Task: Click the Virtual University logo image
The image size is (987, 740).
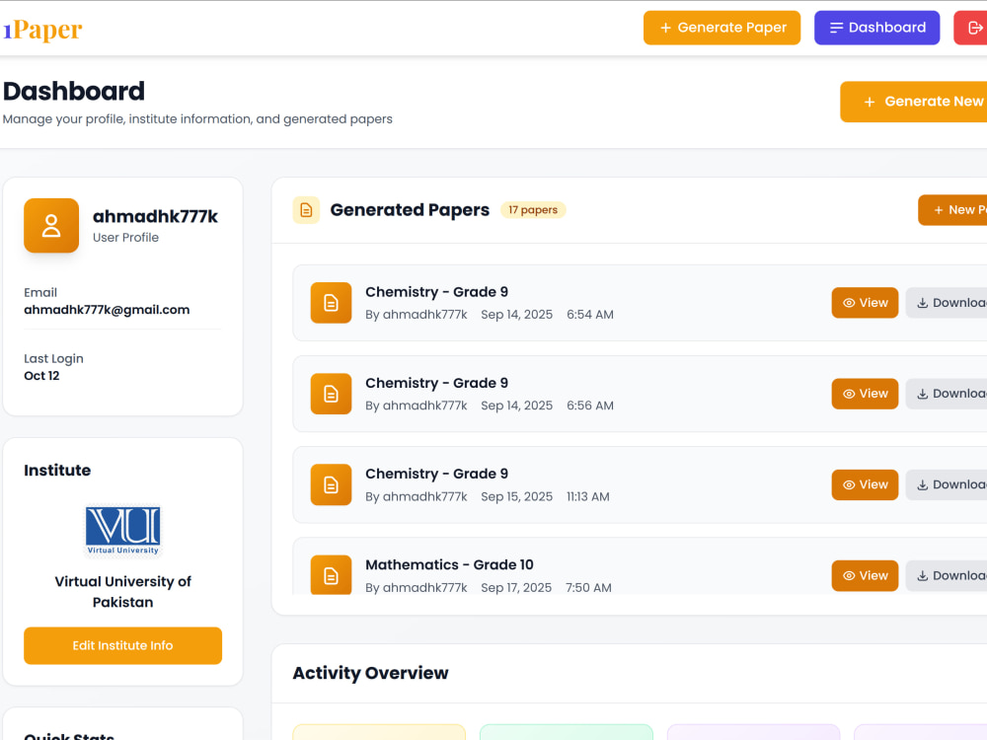Action: [122, 531]
